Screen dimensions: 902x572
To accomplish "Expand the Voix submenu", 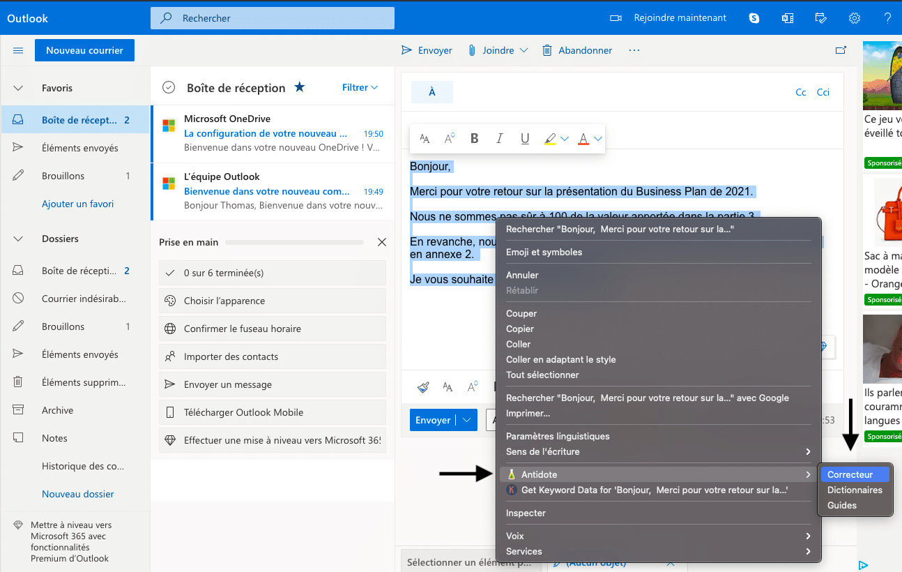I will point(659,536).
